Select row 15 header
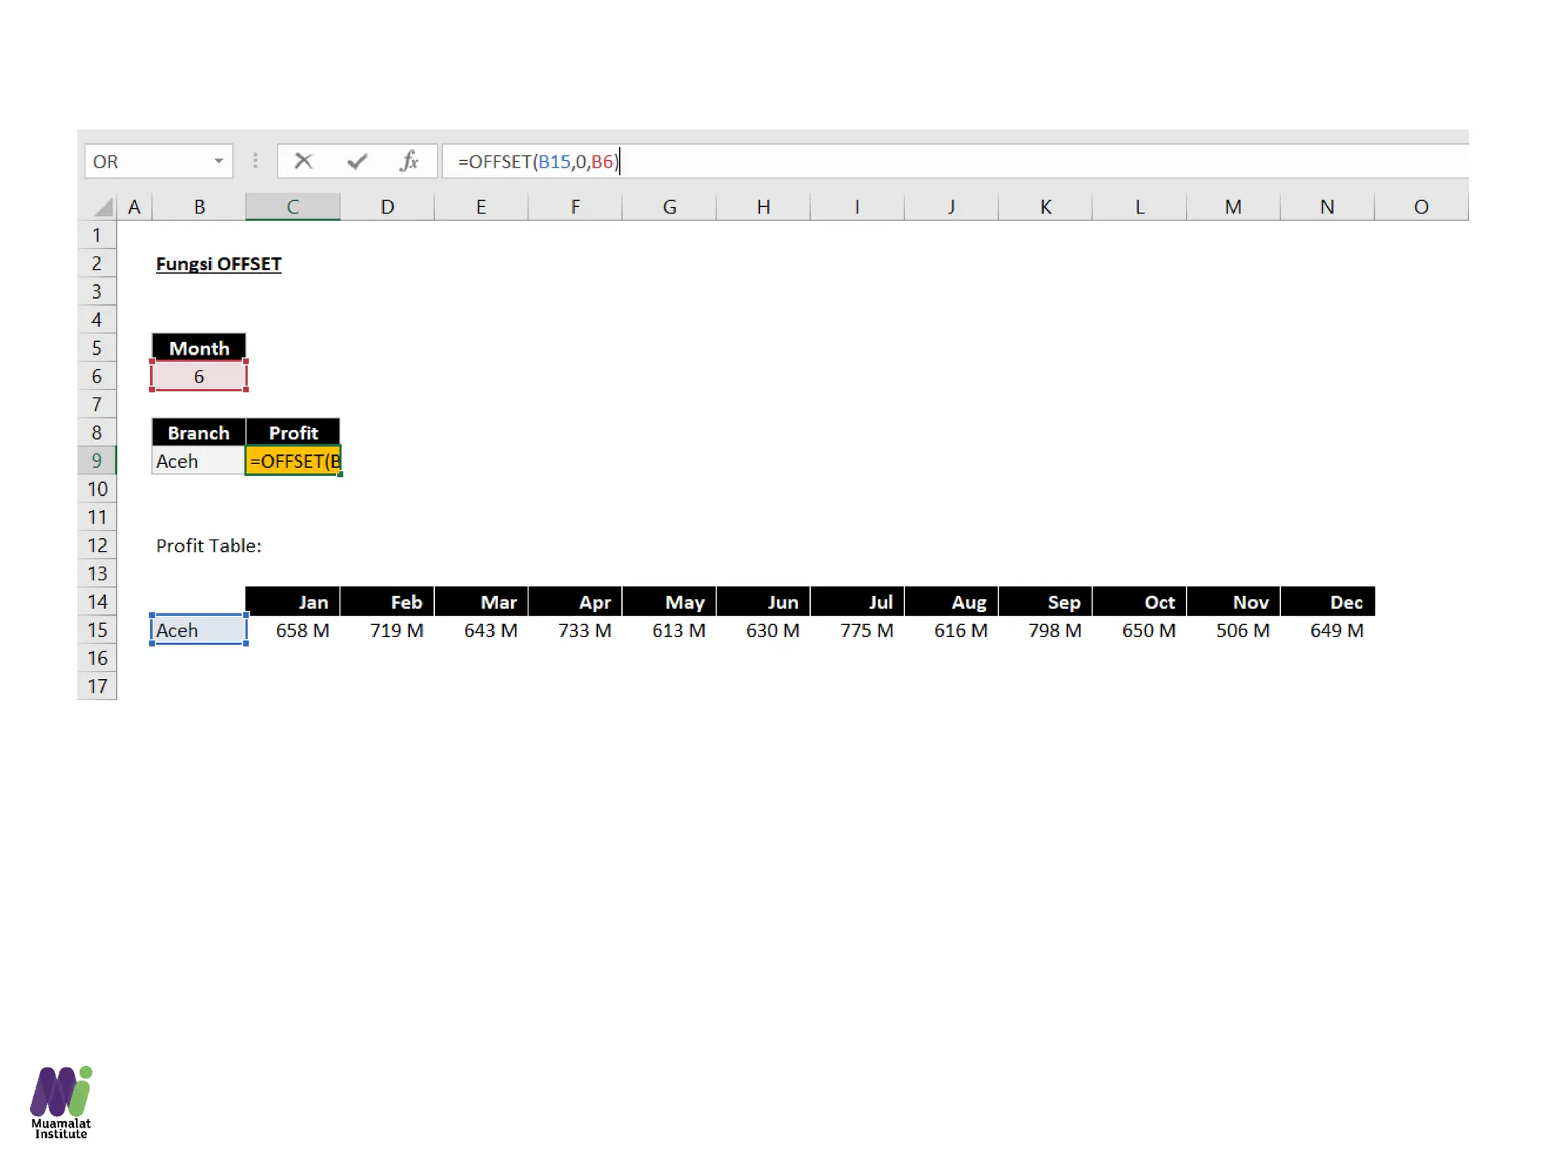Viewport: 1546px width, 1159px height. pos(97,630)
